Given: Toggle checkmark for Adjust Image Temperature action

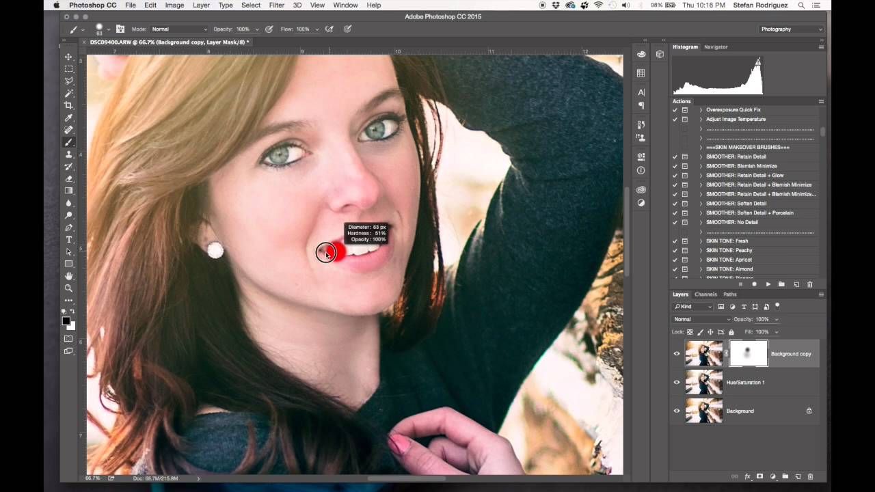Looking at the screenshot, I should click(x=675, y=120).
